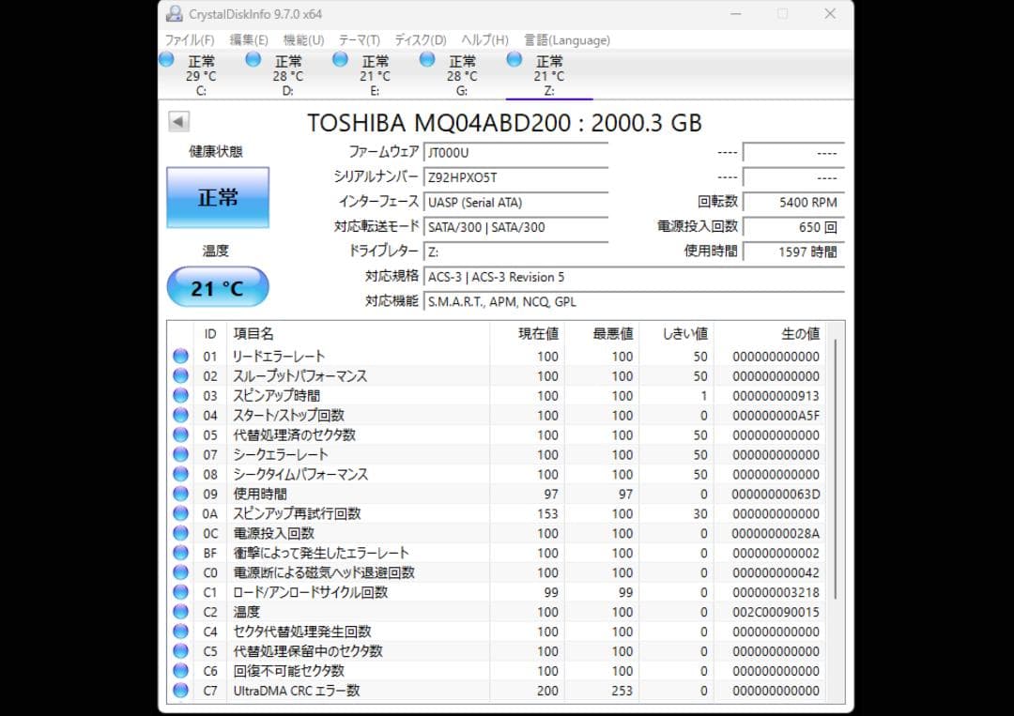The image size is (1014, 716).
Task: Click the 5400 RPM rotation field
Action: [x=794, y=203]
